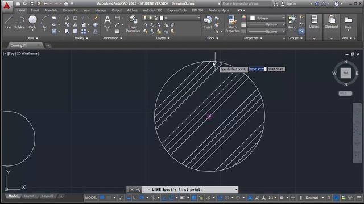Switch to the Manage ribbon tab

coord(101,10)
